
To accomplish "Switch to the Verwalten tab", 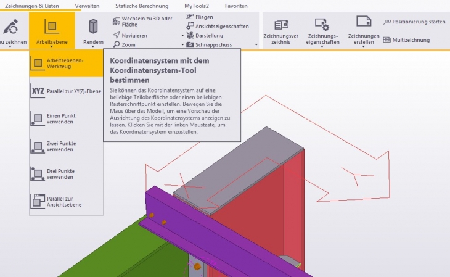I will pyautogui.click(x=87, y=6).
